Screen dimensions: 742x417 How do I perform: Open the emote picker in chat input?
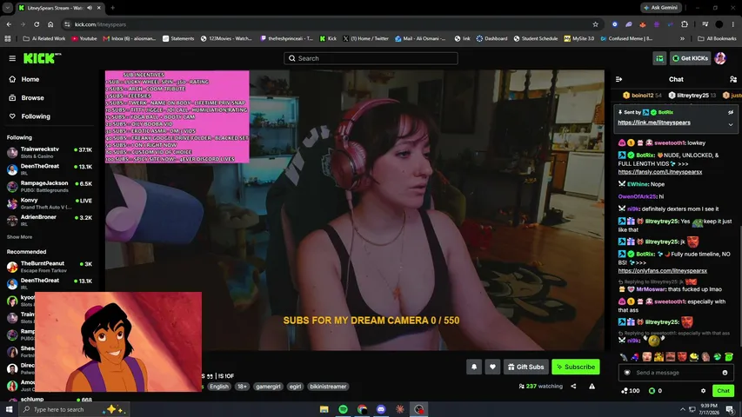pos(725,373)
